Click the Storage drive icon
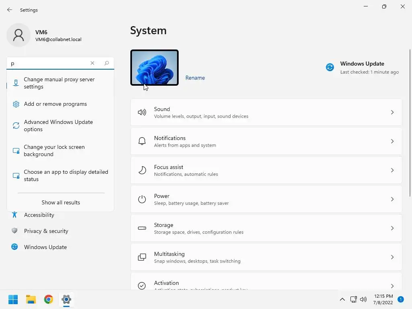The width and height of the screenshot is (412, 309). (142, 228)
